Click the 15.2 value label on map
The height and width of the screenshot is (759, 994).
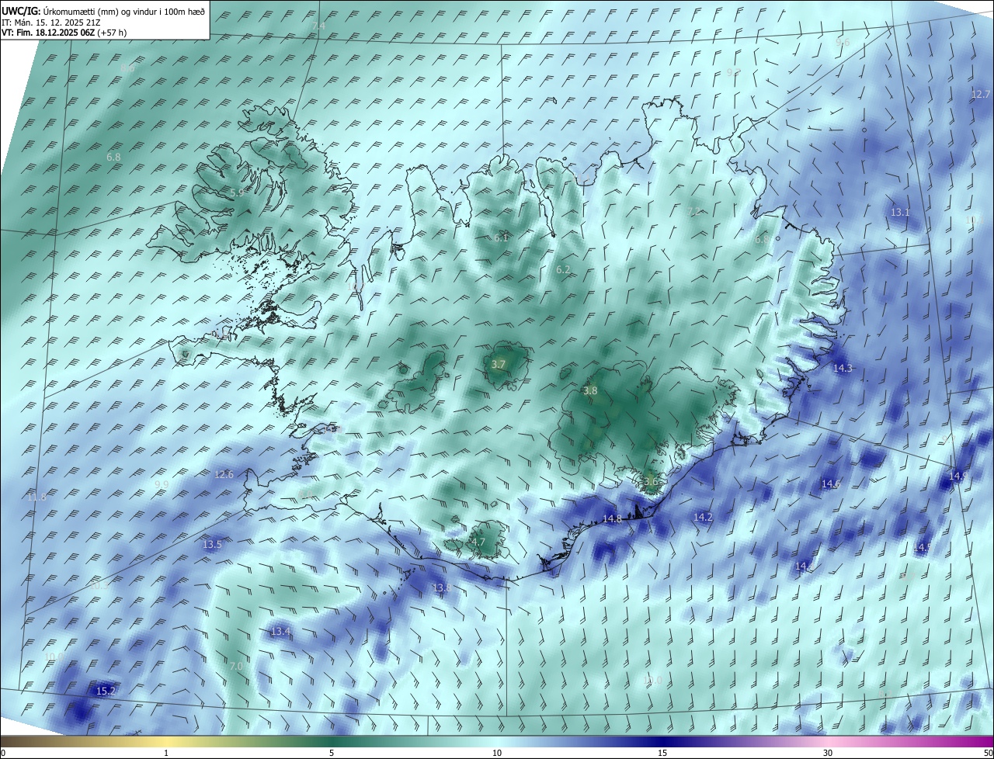106,690
